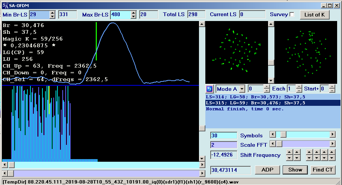342x185 pixels.
Task: Click the constellation scrollbar down arrow
Action: (x=271, y=80)
